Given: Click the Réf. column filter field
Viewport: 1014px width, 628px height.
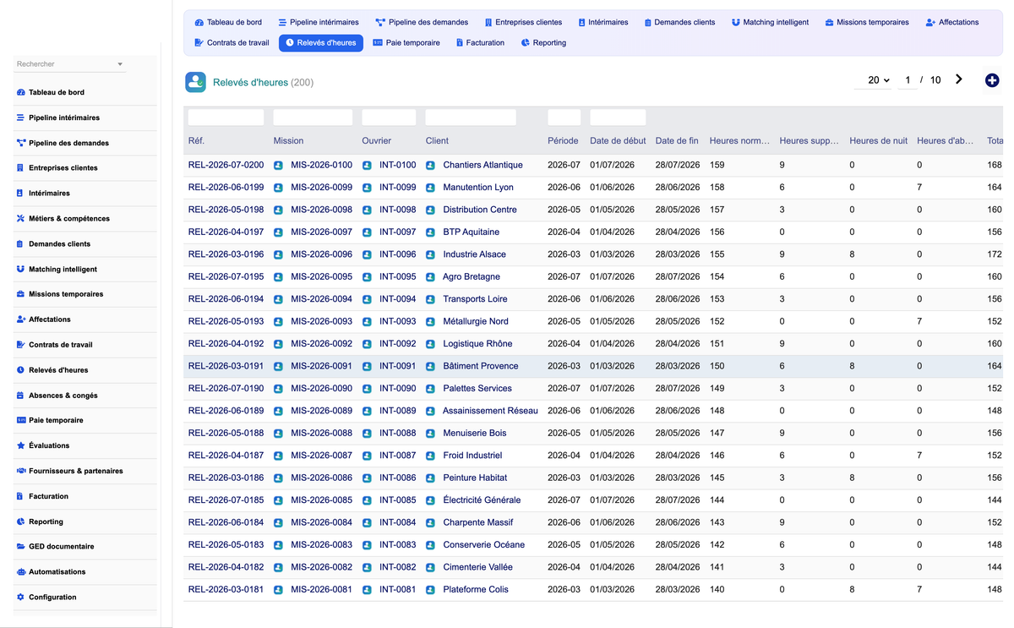Looking at the screenshot, I should [226, 117].
